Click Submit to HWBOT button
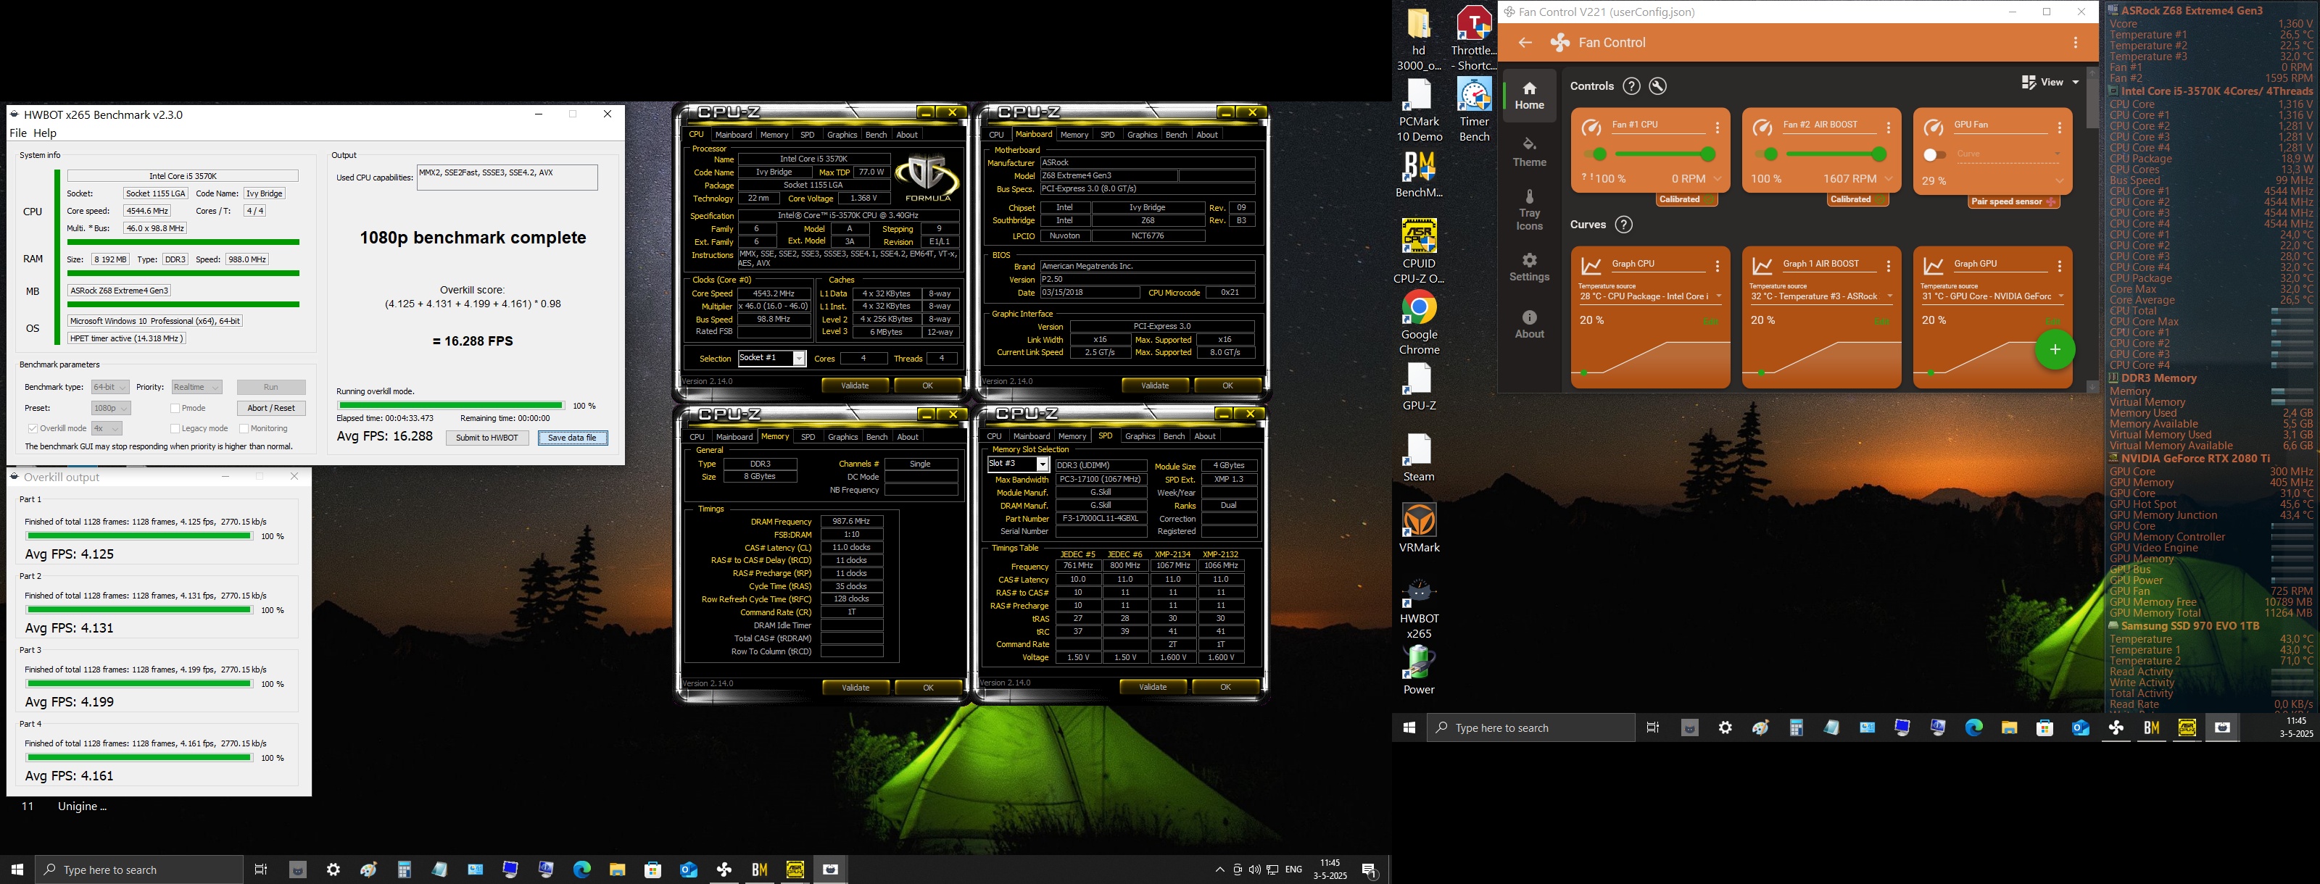Screen dimensions: 2320x884 pyautogui.click(x=486, y=438)
